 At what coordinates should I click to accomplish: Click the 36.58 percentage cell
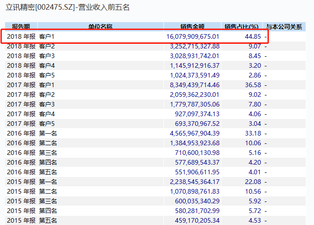tap(253, 85)
